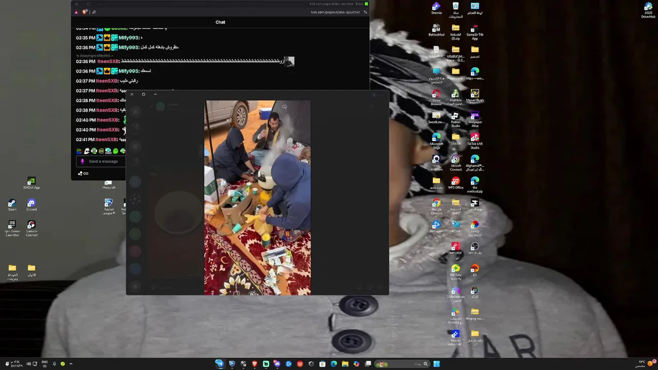Launch Steam from the desktop
This screenshot has width=658, height=370.
point(12,206)
